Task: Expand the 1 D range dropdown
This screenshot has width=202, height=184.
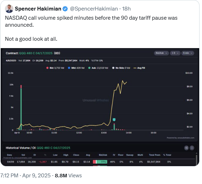Action: coord(175,53)
